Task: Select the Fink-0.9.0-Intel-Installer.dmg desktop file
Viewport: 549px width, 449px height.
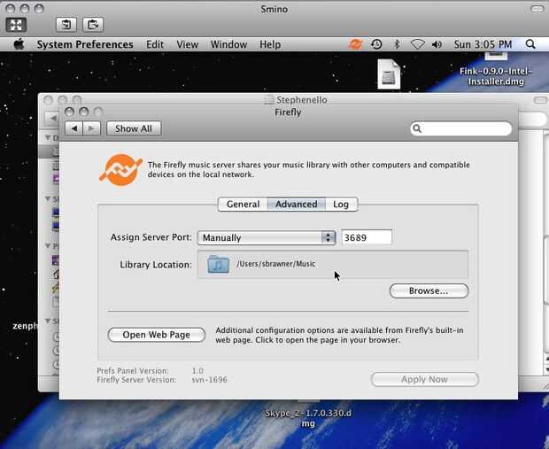Action: (x=496, y=76)
